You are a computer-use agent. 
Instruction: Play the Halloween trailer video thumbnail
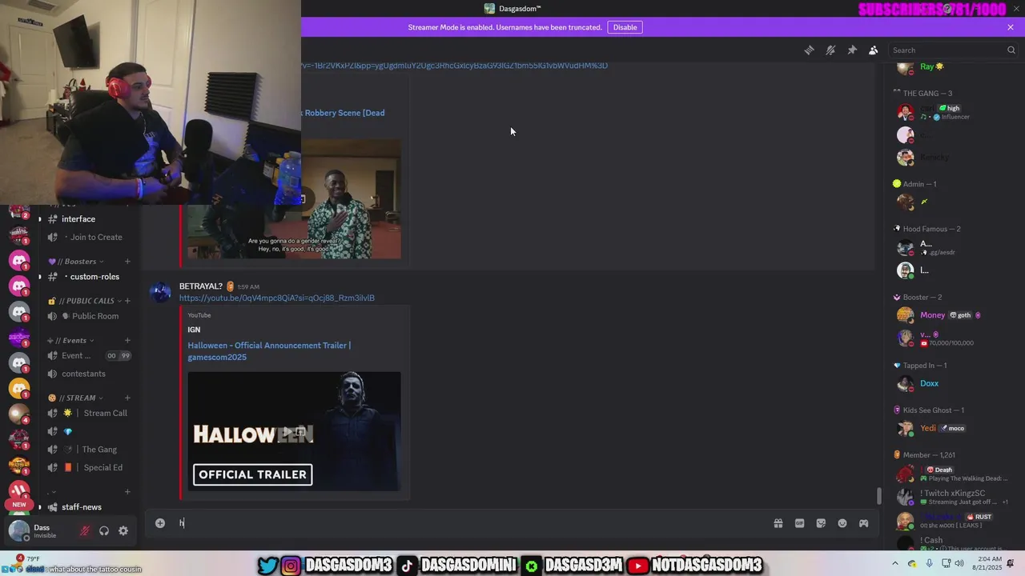[x=294, y=431]
